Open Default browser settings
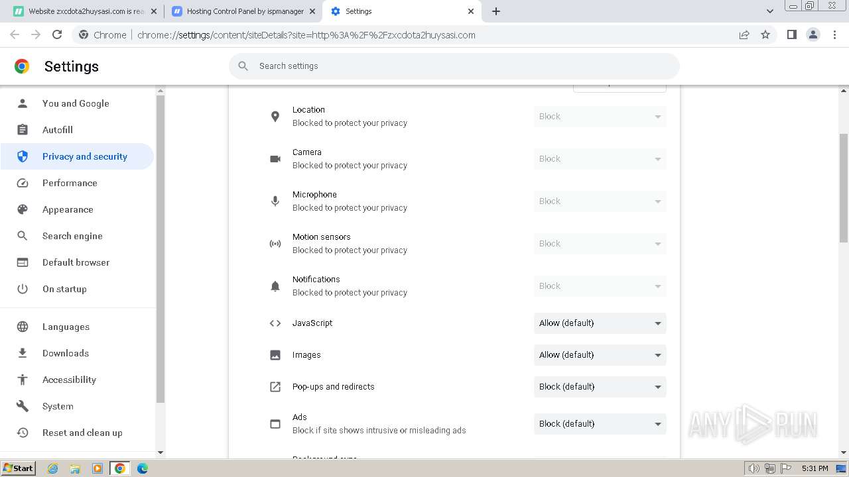 click(x=77, y=262)
